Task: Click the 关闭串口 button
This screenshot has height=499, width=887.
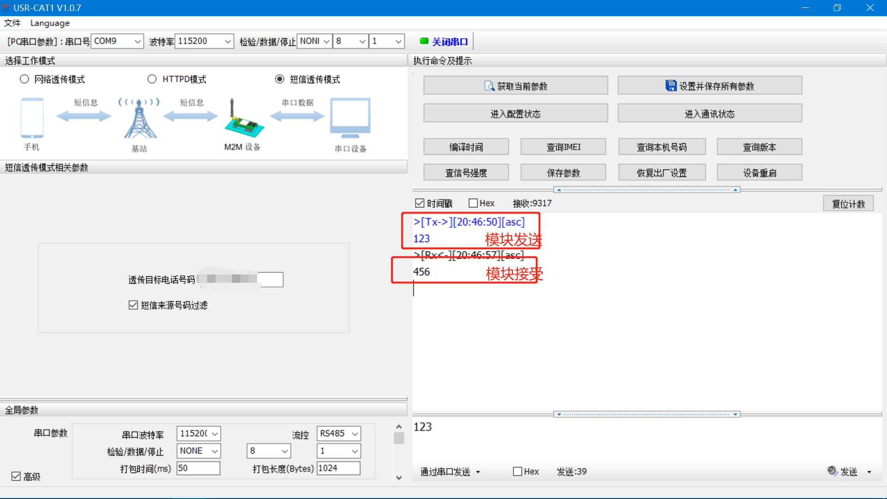Action: pyautogui.click(x=444, y=41)
